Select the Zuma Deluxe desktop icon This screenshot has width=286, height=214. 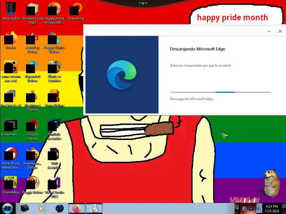click(54, 98)
